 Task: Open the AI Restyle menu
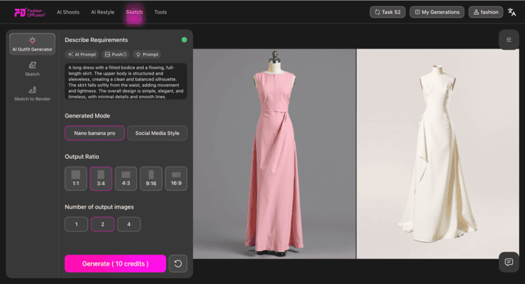pos(102,12)
